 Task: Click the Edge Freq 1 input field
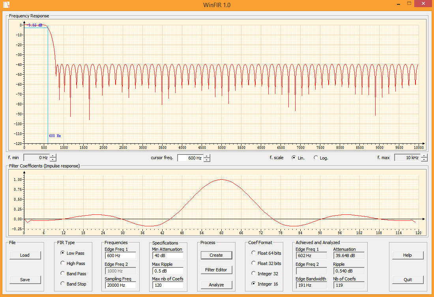(120, 256)
